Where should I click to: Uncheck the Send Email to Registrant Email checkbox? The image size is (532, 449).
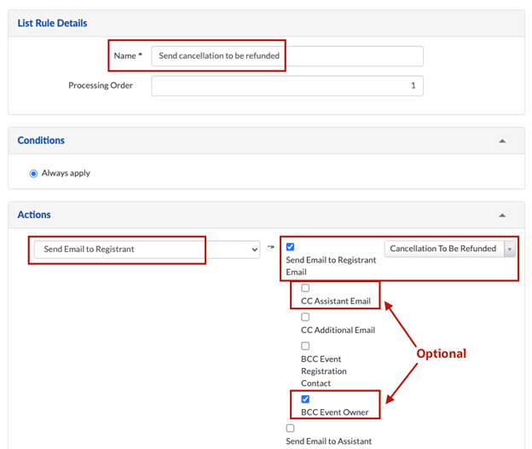pyautogui.click(x=291, y=247)
